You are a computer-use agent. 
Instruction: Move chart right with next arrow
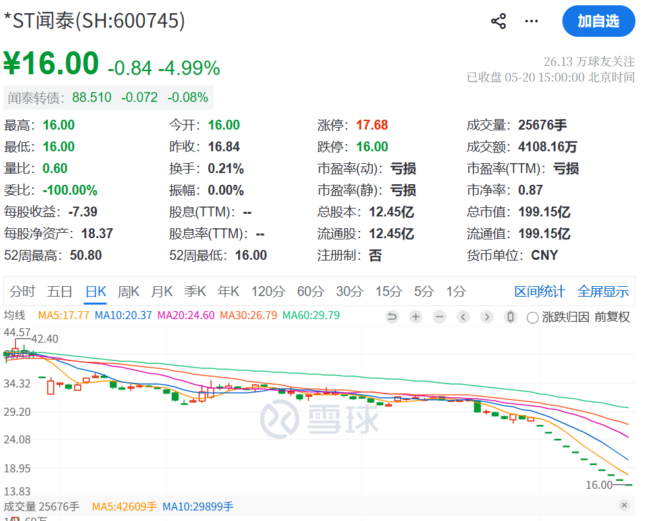tap(487, 317)
